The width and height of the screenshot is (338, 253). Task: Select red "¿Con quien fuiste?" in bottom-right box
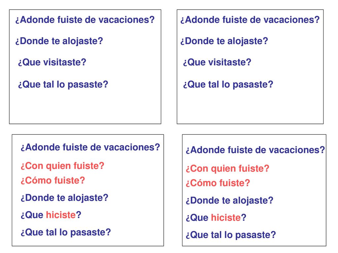point(228,169)
